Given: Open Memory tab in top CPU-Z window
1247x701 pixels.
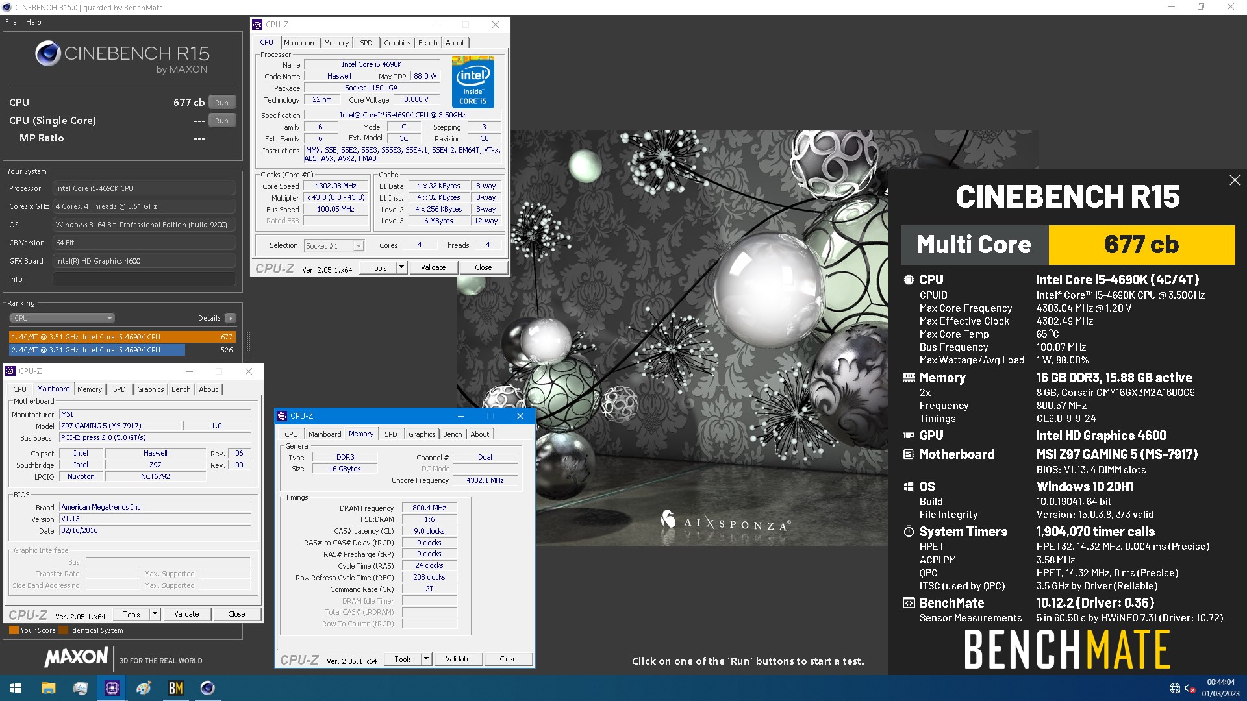Looking at the screenshot, I should point(336,43).
